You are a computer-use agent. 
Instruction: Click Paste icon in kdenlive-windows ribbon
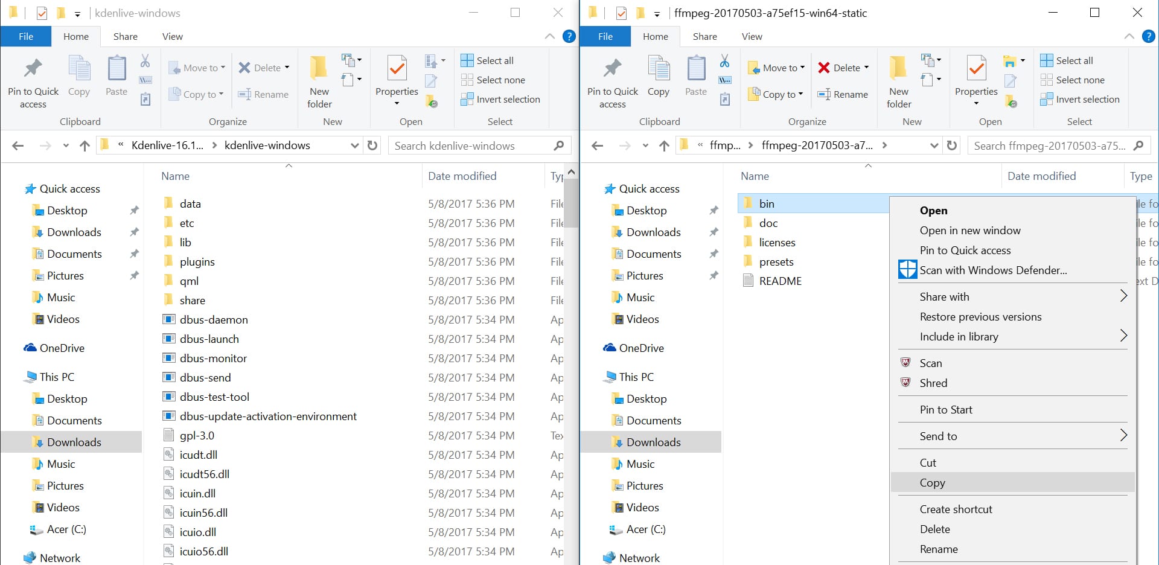(117, 68)
